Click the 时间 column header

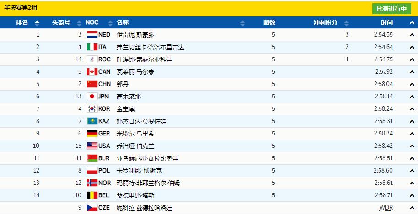tap(387, 22)
